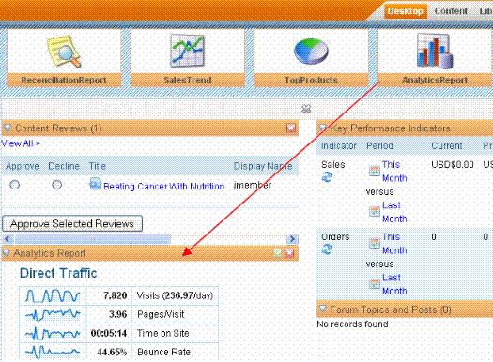
Task: Click the Visits sparkline chart
Action: tap(53, 295)
